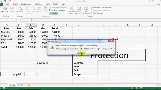Switch to Normal view in the status bar
The width and height of the screenshot is (161, 90).
pos(132,88)
